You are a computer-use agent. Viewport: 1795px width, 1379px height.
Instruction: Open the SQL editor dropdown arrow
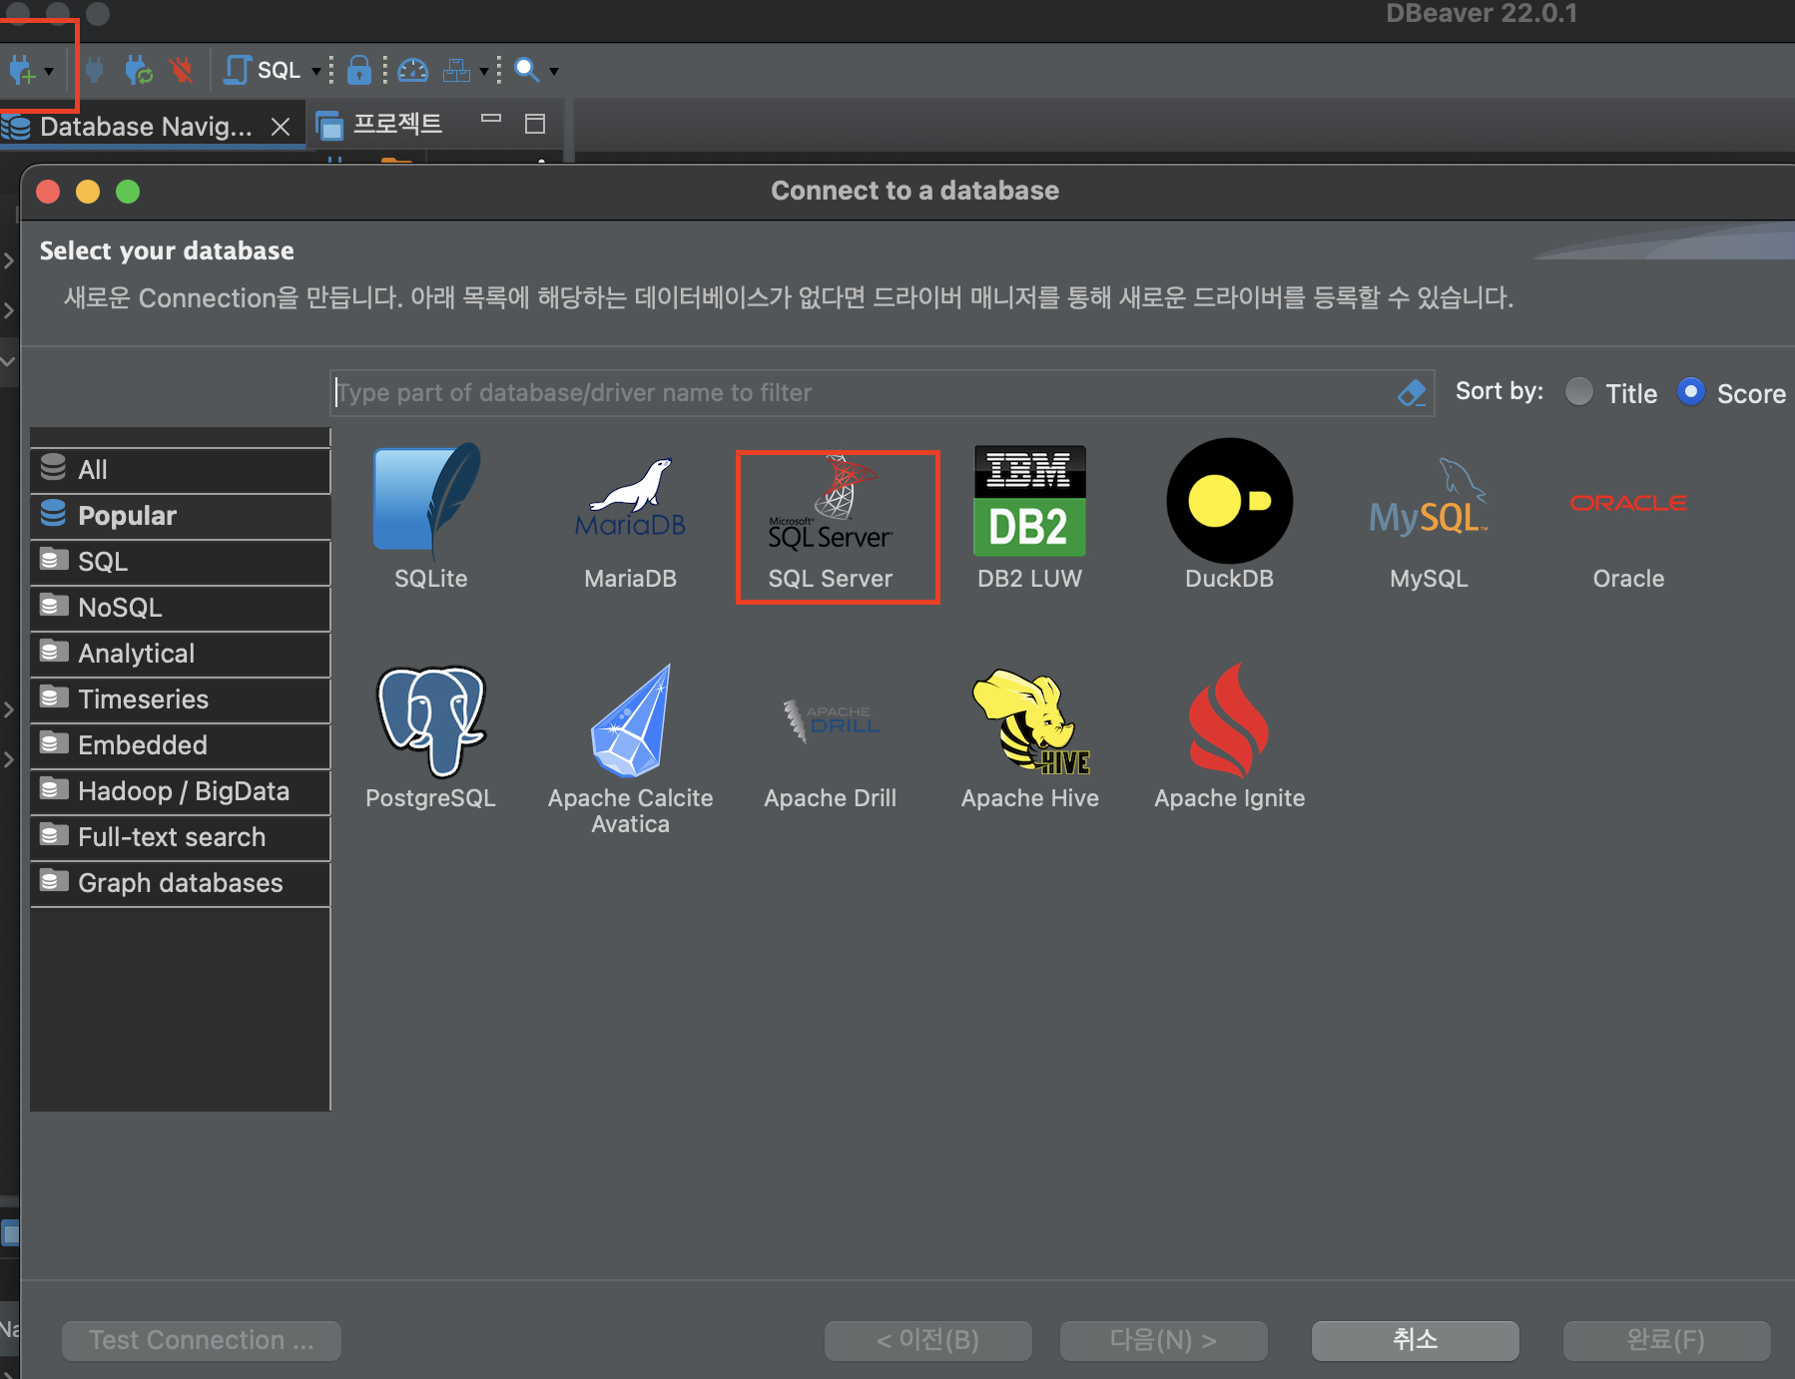pos(316,72)
